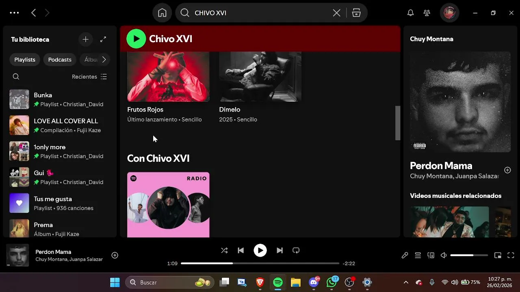
Task: Seek on the song progress bar
Action: point(260,263)
